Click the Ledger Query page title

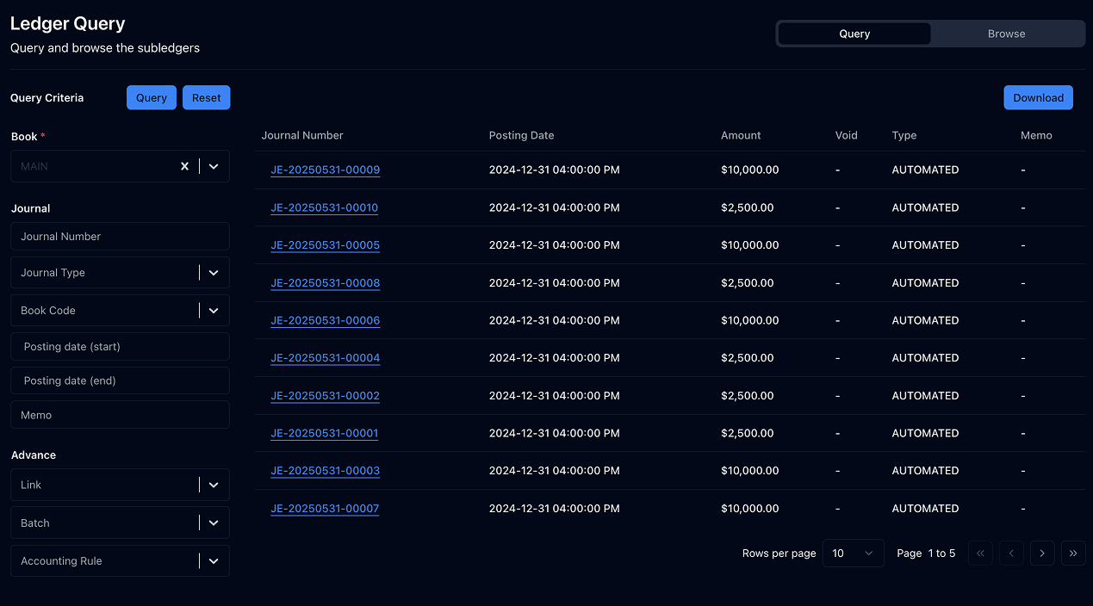coord(67,23)
